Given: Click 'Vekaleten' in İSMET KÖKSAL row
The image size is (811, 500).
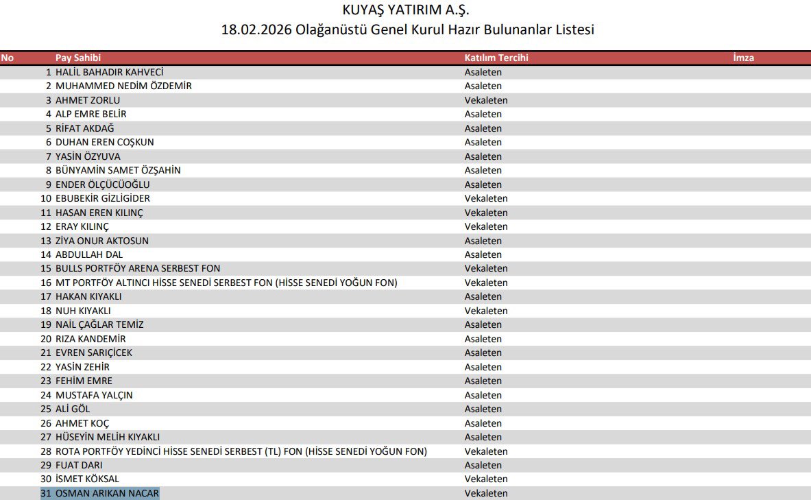Looking at the screenshot, I should (486, 479).
